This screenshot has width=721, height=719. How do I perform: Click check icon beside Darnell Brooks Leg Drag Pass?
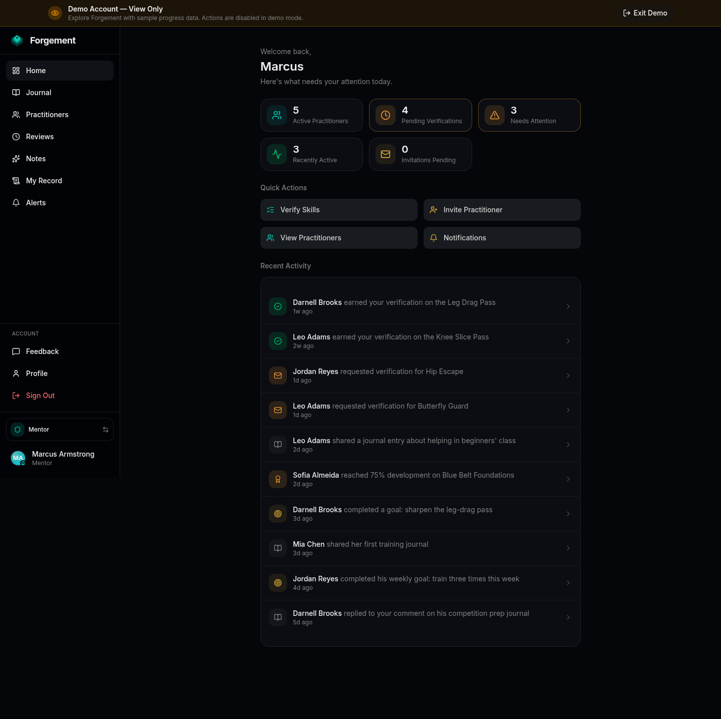tap(278, 306)
